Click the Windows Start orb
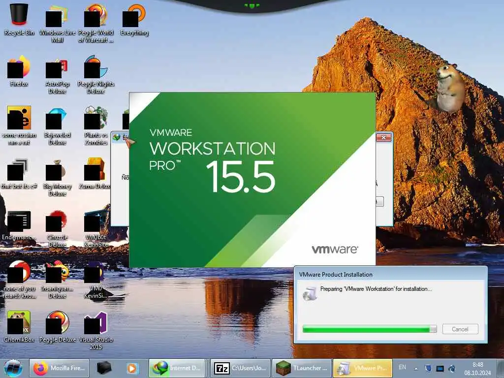504x378 pixels. pos(13,368)
